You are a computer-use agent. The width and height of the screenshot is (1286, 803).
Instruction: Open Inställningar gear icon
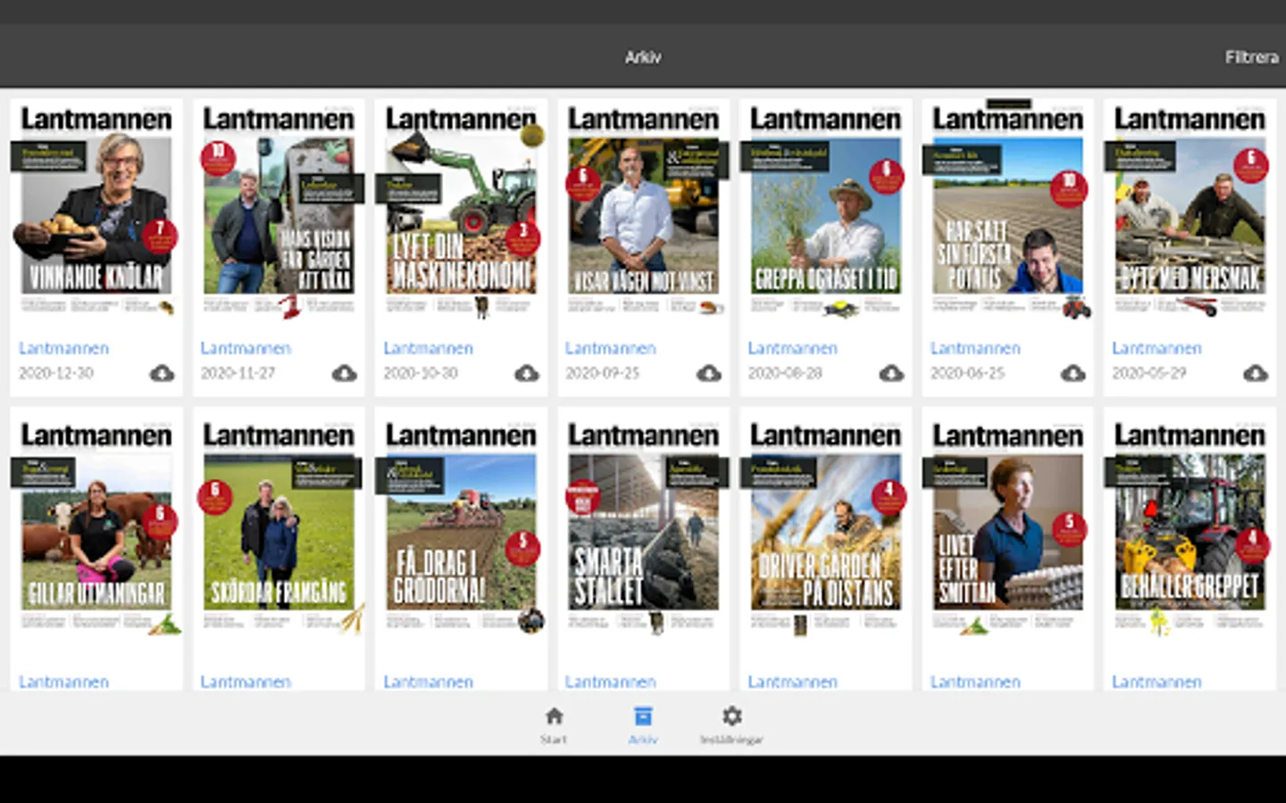tap(732, 716)
